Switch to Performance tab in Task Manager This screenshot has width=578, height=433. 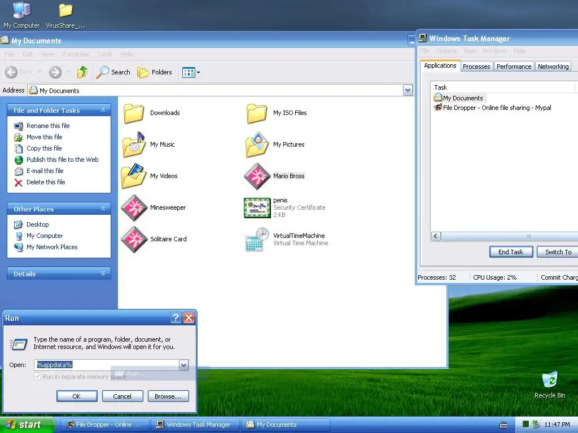[514, 67]
